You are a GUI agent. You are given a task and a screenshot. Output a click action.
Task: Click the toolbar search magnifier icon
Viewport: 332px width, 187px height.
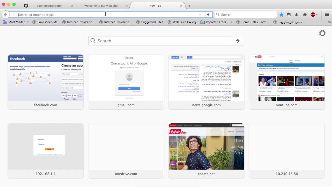[218, 15]
